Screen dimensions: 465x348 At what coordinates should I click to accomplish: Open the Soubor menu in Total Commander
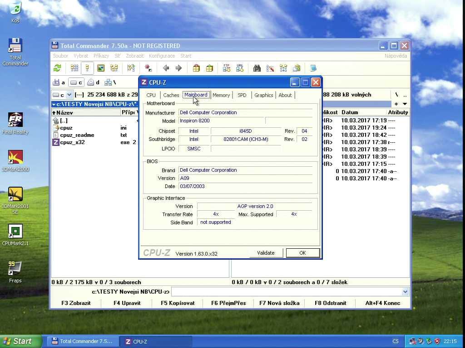pos(60,56)
